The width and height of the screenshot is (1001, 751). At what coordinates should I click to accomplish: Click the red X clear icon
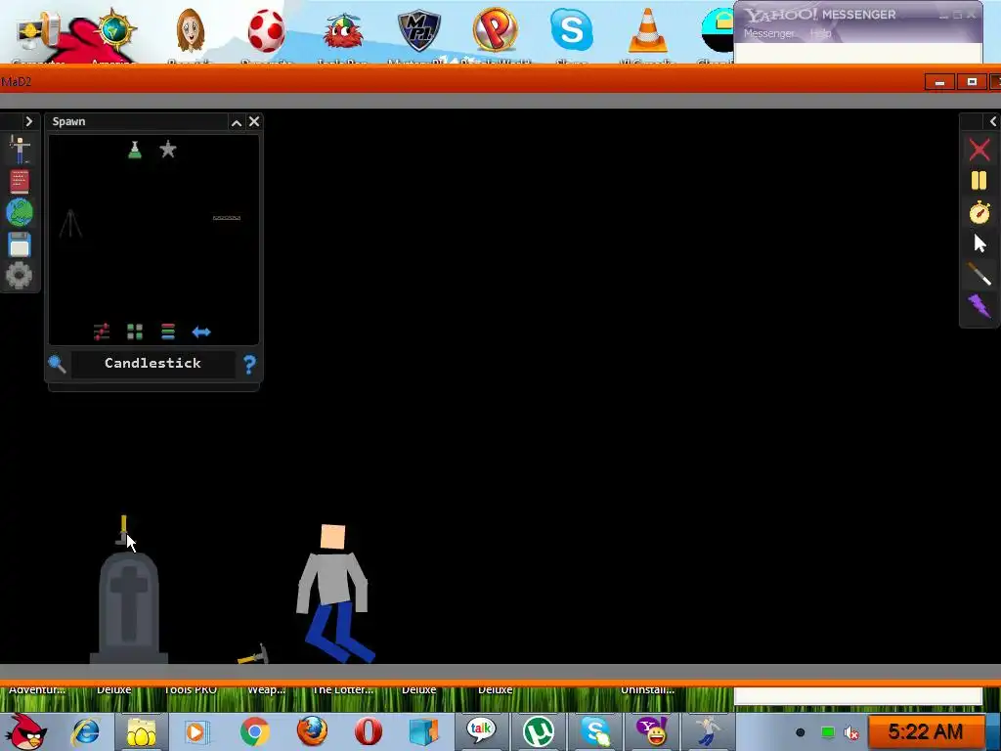[979, 150]
